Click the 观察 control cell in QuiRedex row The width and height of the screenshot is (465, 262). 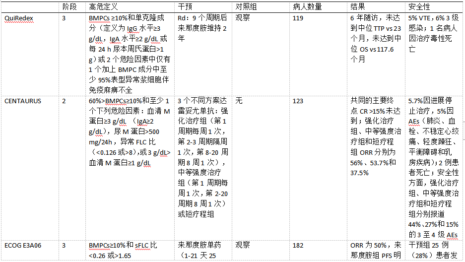click(243, 18)
